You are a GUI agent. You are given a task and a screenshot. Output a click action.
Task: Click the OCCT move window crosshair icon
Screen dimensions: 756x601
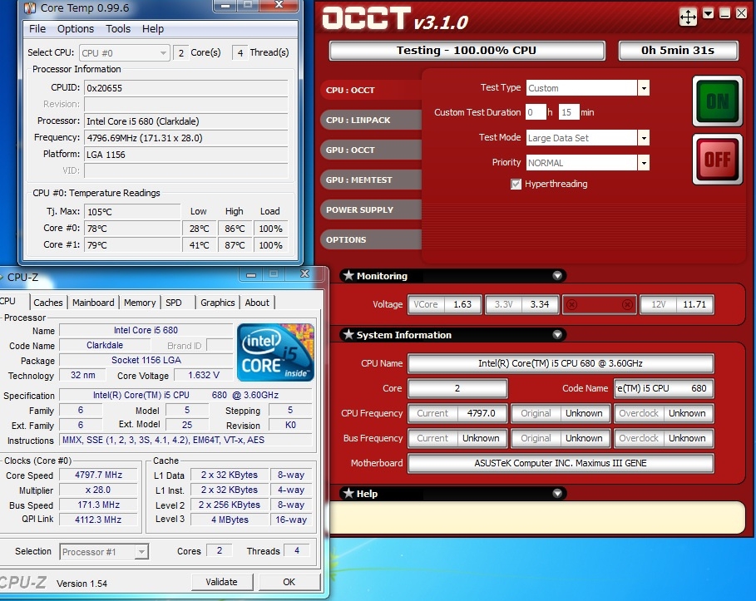688,17
